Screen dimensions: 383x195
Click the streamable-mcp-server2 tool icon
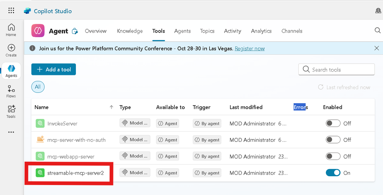tap(40, 173)
